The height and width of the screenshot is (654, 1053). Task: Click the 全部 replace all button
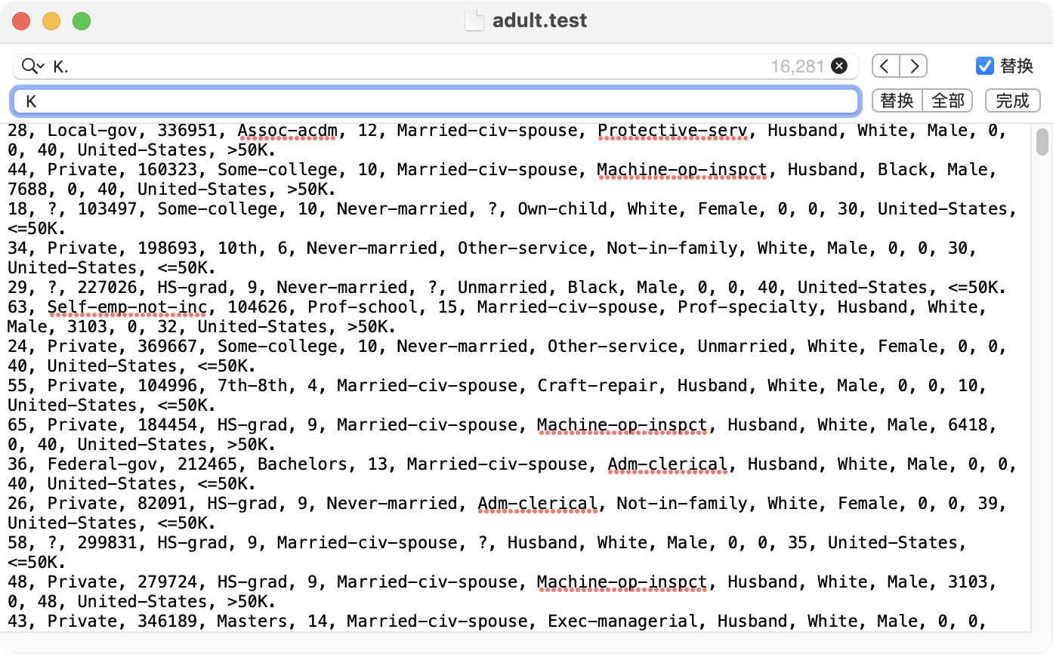click(947, 100)
